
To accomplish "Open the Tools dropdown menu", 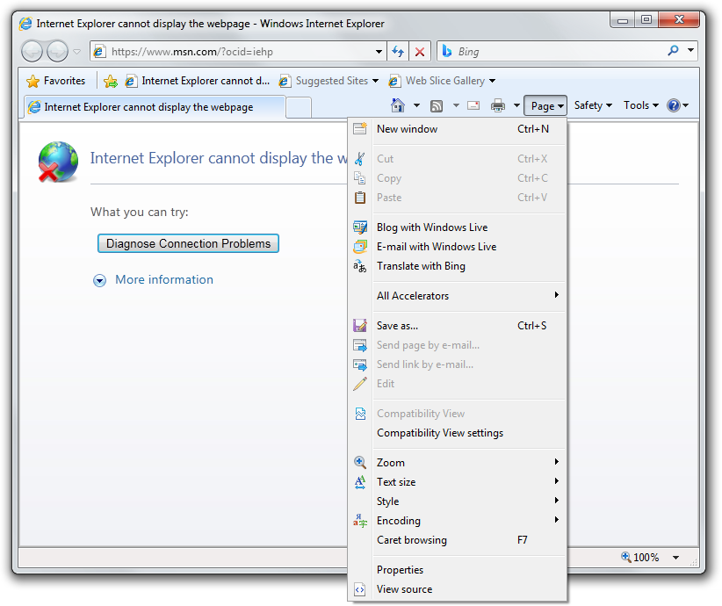I will point(641,105).
